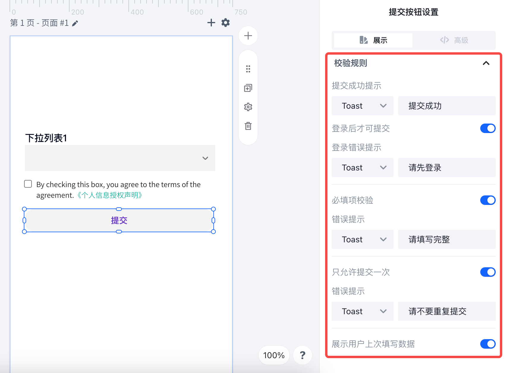The image size is (507, 373).
Task: Delete the component with the trash icon
Action: pyautogui.click(x=248, y=126)
